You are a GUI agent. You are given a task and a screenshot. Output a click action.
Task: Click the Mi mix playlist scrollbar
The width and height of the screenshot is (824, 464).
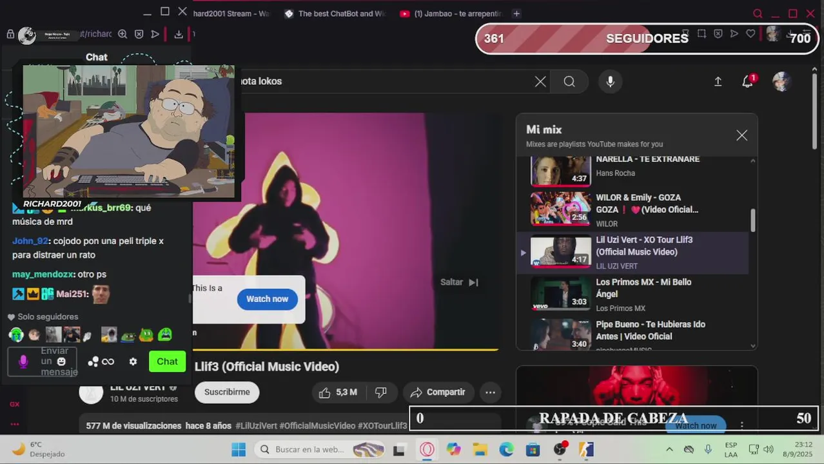tap(752, 220)
